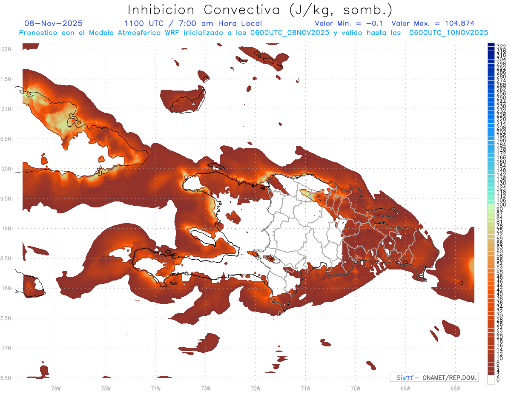The width and height of the screenshot is (511, 394).
Task: Click the "72W" longitude label
Action: [255, 388]
